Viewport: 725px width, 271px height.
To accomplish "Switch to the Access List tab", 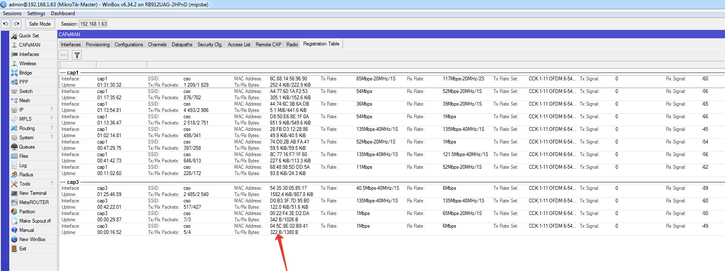I will tap(239, 45).
